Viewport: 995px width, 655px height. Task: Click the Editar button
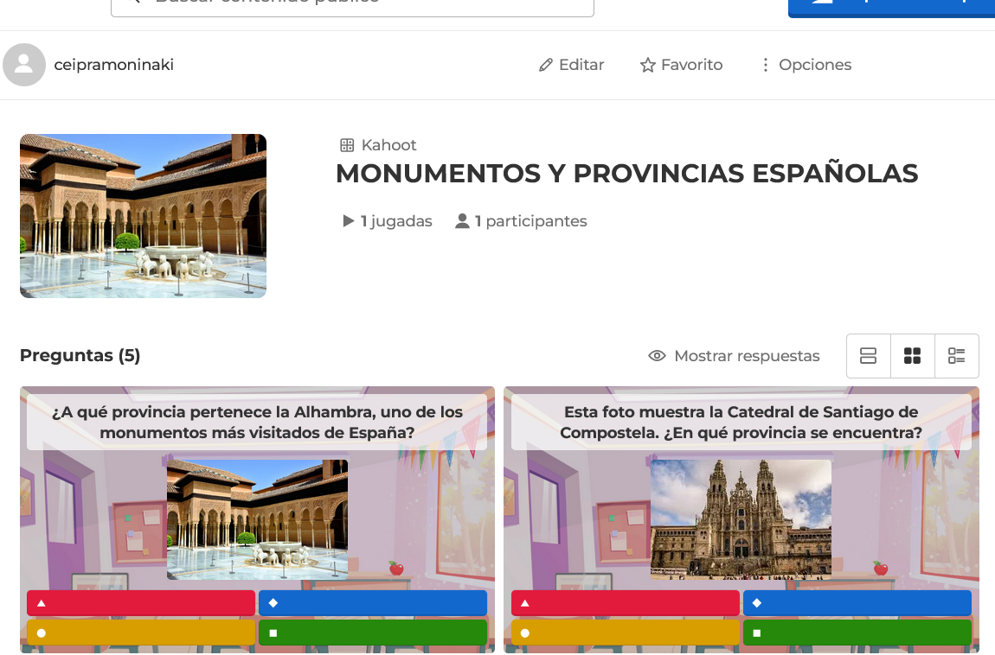tap(570, 64)
